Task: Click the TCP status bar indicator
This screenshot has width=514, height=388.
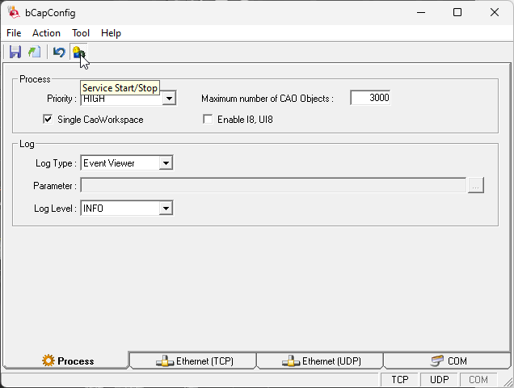Action: [x=400, y=380]
